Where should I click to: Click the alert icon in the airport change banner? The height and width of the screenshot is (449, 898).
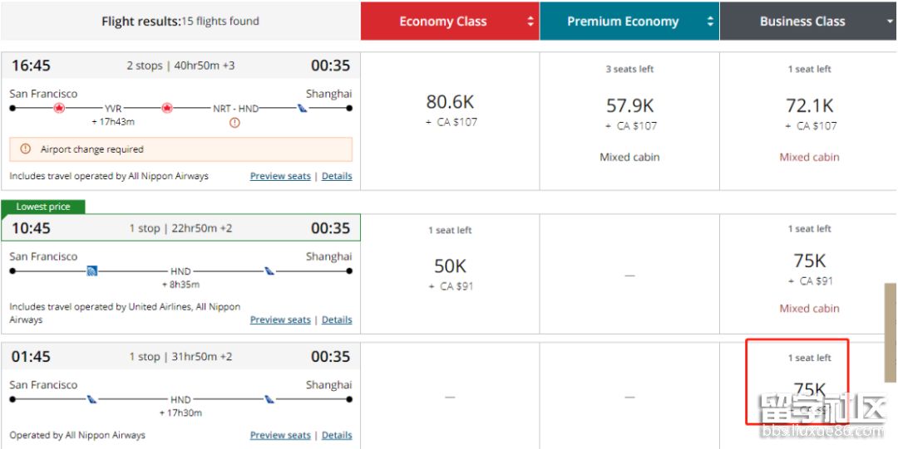pyautogui.click(x=25, y=149)
